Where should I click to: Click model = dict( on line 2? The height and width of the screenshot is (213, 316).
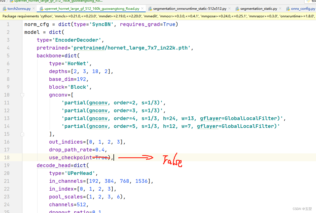pos(44,32)
